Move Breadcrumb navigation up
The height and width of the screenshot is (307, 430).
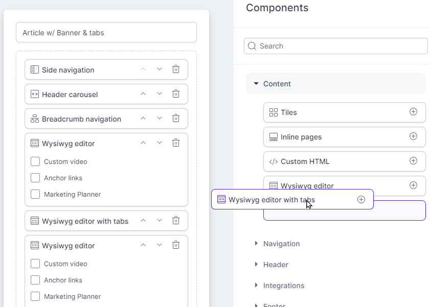coord(143,119)
